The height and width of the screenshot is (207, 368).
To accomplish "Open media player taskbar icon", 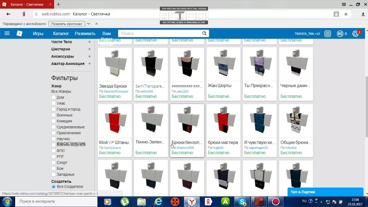I will [x=108, y=202].
